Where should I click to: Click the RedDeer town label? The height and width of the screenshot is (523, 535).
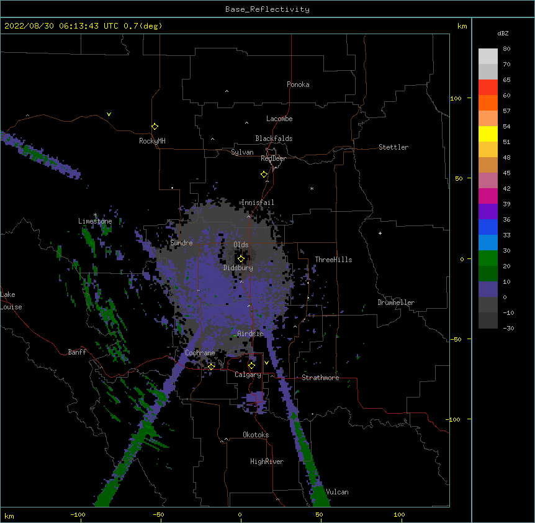coord(273,158)
